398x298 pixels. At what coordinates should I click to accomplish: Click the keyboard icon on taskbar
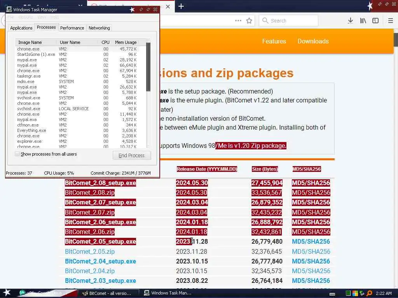[332, 294]
